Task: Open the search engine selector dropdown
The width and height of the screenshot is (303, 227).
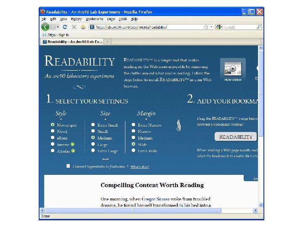Action: 220,27
